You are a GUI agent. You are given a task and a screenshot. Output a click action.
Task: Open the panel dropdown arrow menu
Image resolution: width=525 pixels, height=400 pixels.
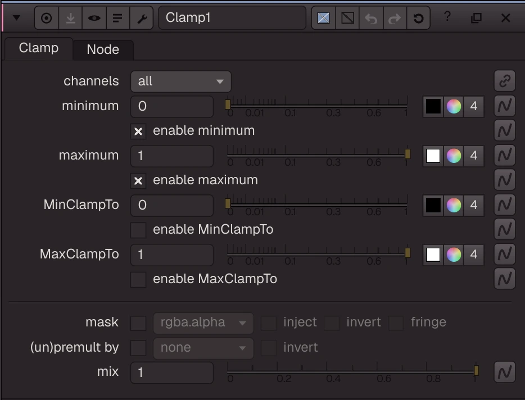pyautogui.click(x=16, y=18)
